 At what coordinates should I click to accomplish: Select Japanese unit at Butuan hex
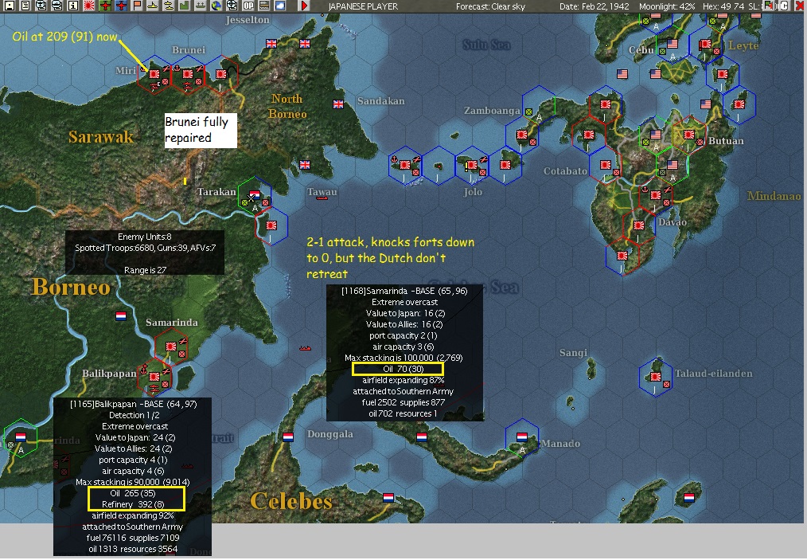(x=689, y=135)
